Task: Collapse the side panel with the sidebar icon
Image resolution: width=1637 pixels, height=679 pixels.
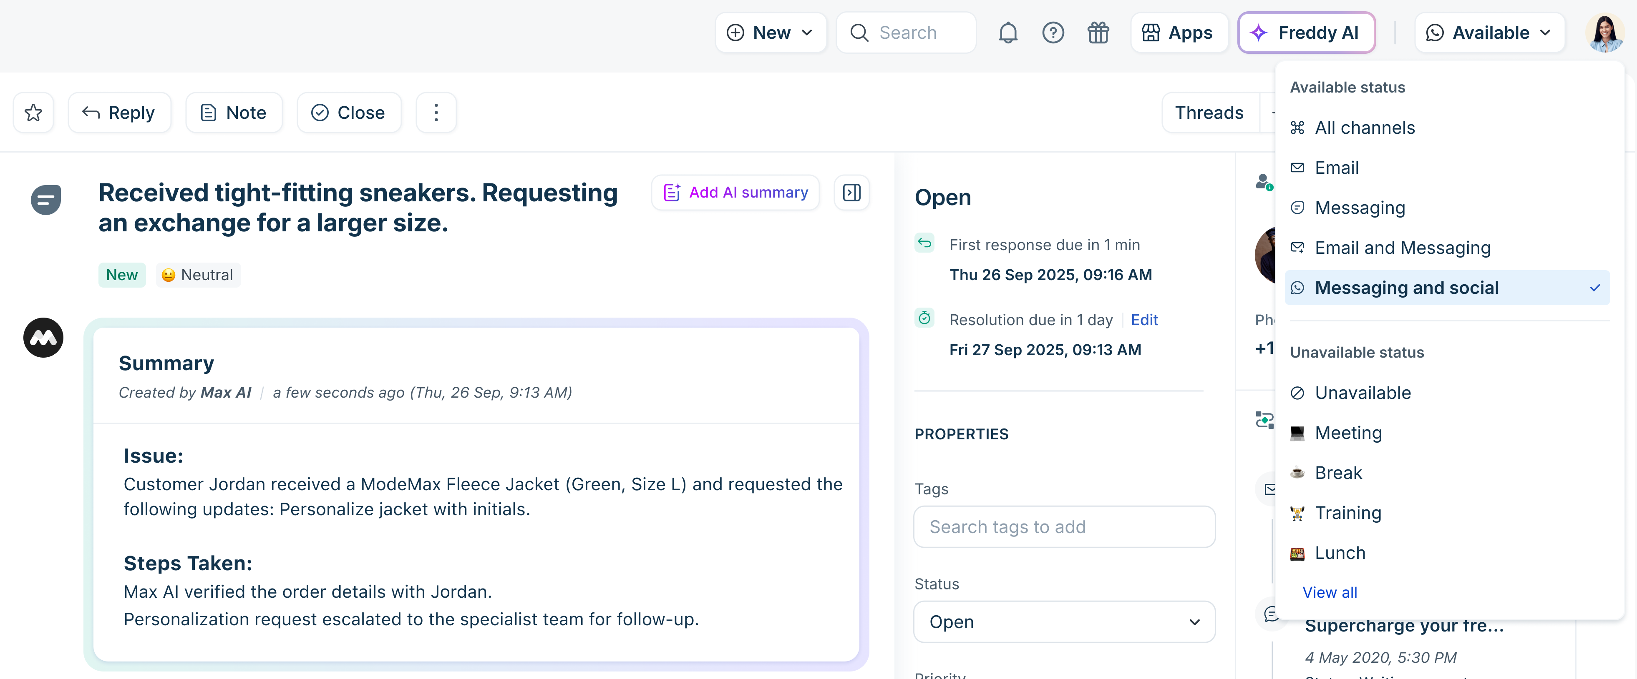Action: [851, 193]
